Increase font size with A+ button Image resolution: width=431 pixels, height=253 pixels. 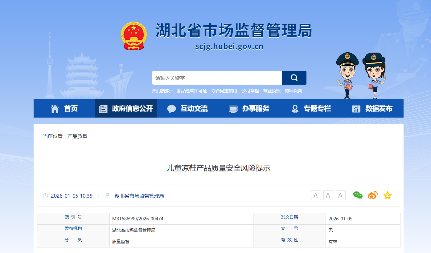(316, 195)
